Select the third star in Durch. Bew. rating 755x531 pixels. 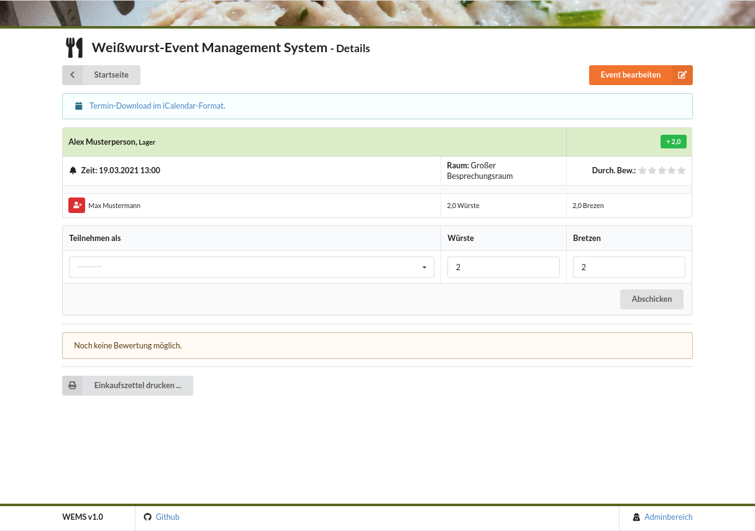pyautogui.click(x=662, y=170)
